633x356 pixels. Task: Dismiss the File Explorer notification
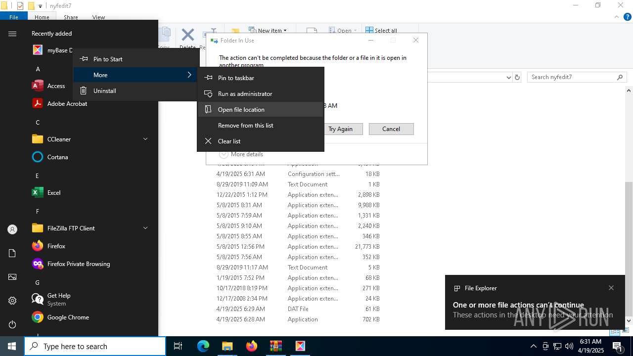tap(611, 288)
